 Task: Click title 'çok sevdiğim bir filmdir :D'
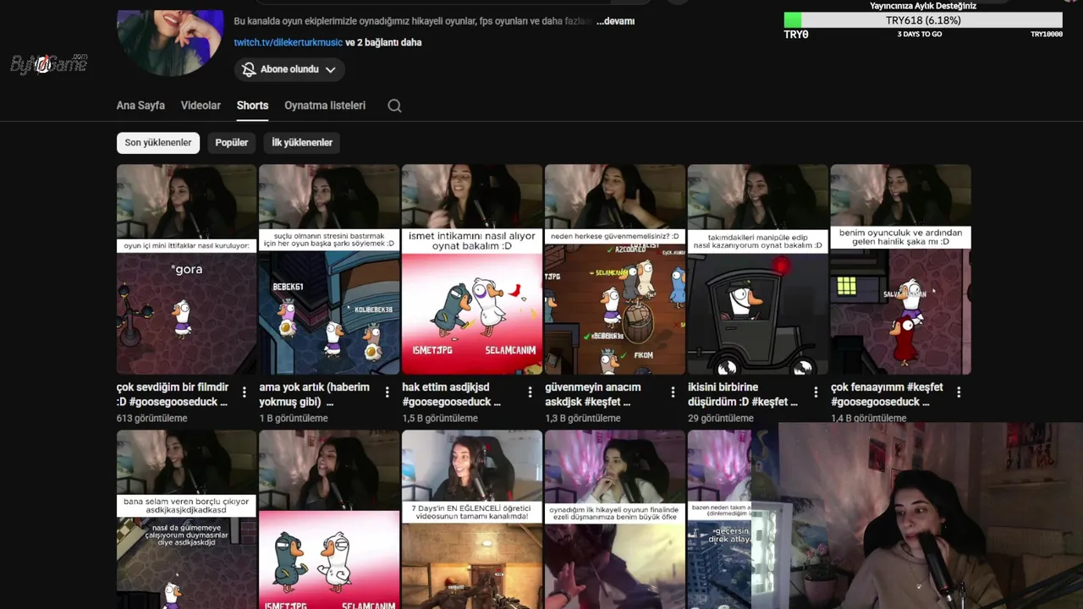[x=173, y=394]
